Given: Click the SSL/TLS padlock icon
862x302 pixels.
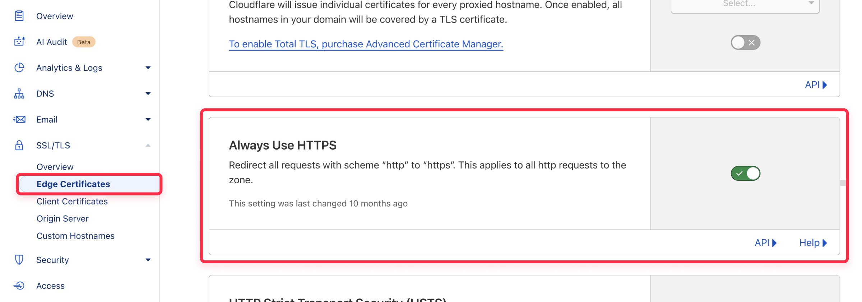Looking at the screenshot, I should 19,145.
